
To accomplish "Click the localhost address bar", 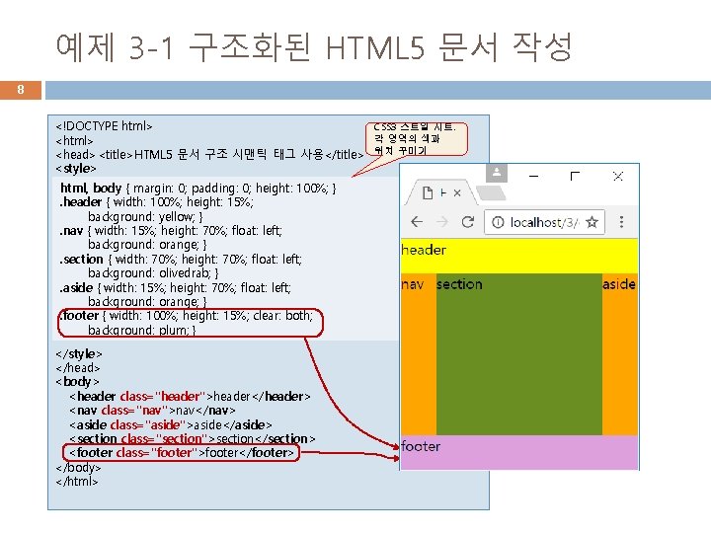I will point(544,222).
